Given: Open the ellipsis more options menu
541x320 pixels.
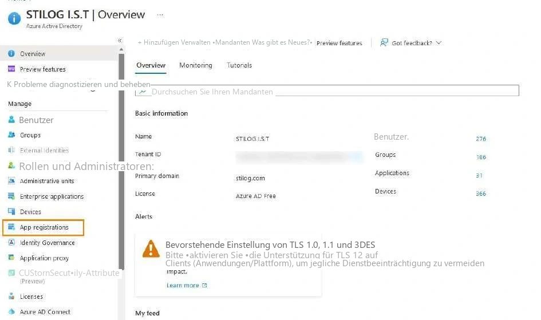Looking at the screenshot, I should point(160,15).
